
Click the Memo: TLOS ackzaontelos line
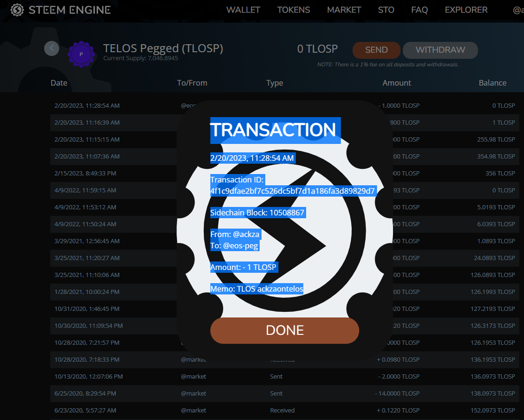(257, 289)
